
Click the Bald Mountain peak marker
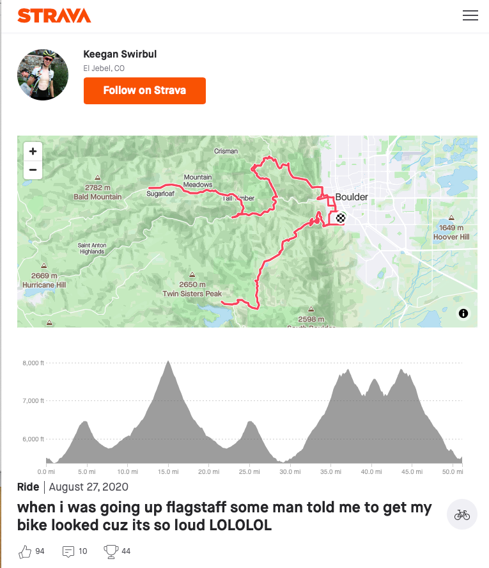[97, 178]
